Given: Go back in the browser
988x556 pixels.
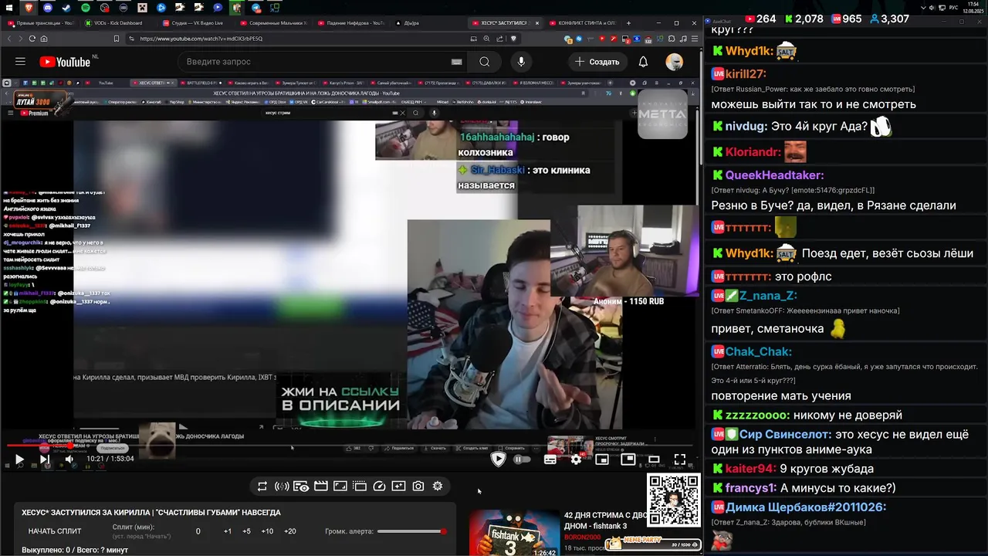Looking at the screenshot, I should tap(10, 39).
